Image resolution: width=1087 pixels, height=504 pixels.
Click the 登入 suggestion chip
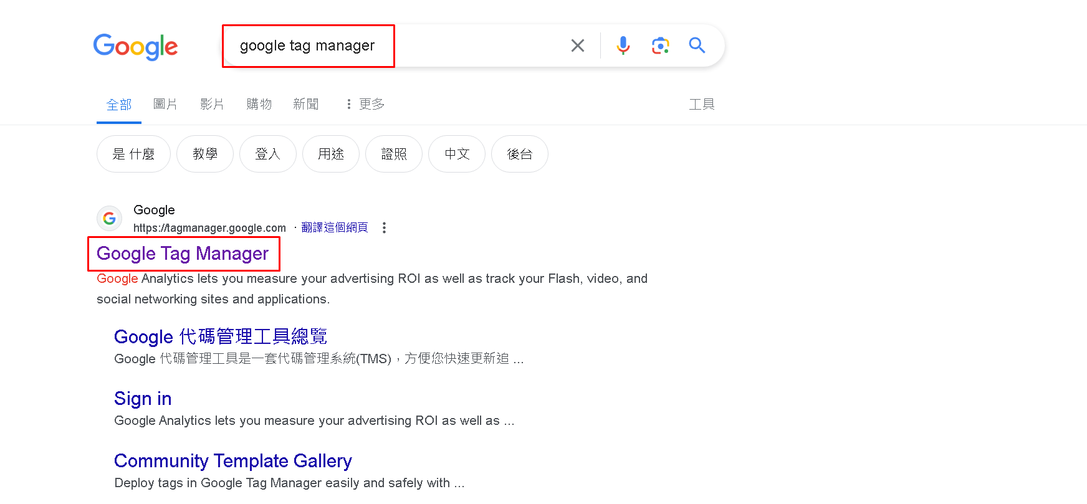[268, 154]
